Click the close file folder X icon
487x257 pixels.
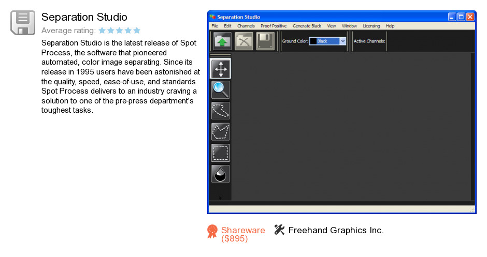(244, 41)
